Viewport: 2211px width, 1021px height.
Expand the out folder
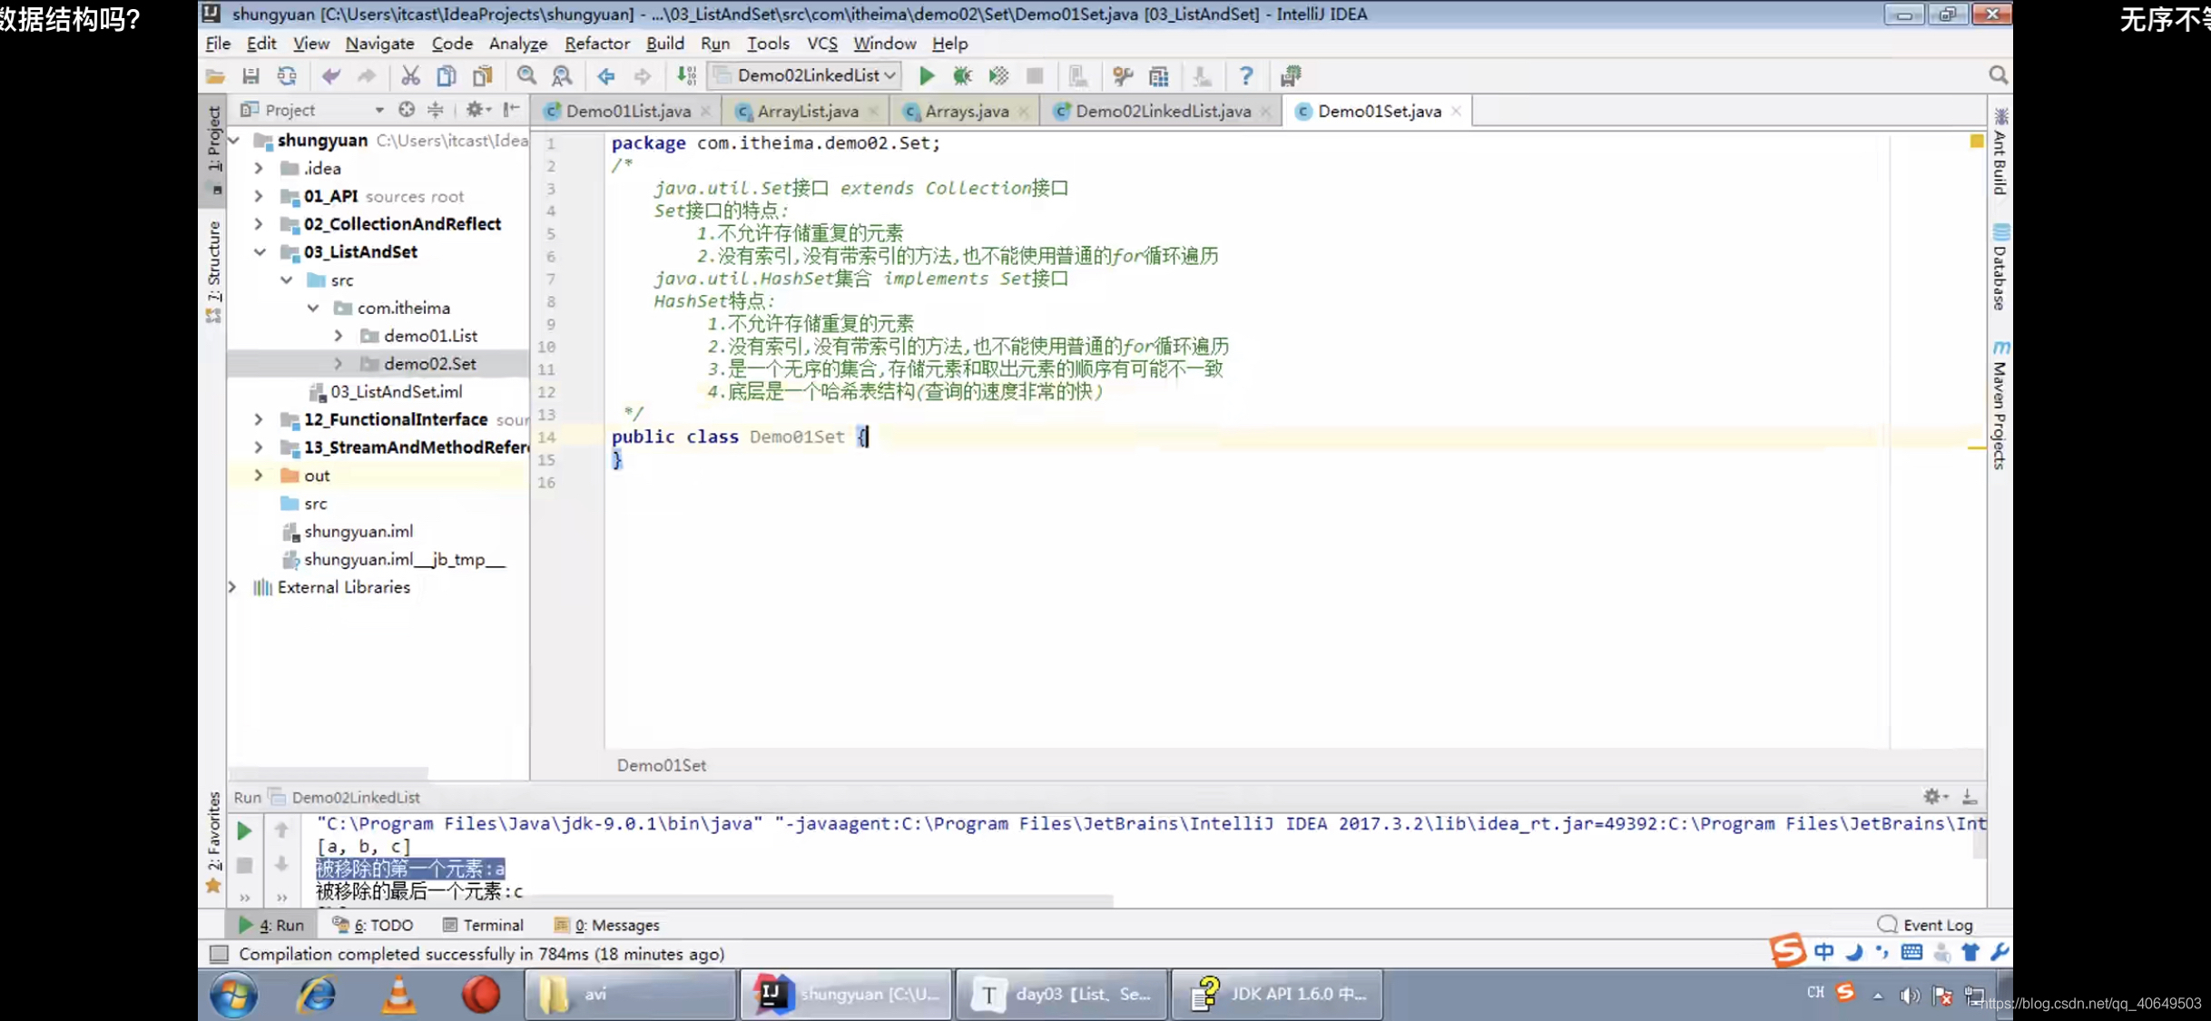pos(259,476)
